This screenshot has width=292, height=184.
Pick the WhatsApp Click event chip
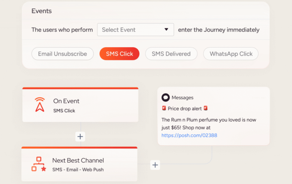(231, 54)
